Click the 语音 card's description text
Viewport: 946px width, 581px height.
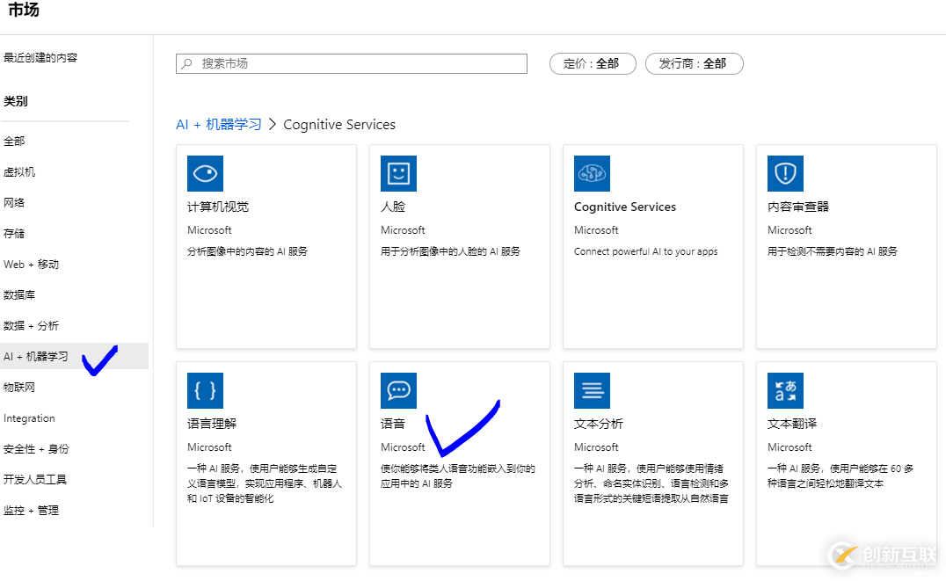pyautogui.click(x=458, y=476)
